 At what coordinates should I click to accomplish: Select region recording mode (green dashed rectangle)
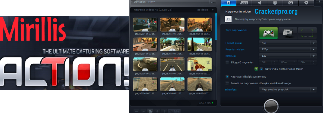point(307,33)
